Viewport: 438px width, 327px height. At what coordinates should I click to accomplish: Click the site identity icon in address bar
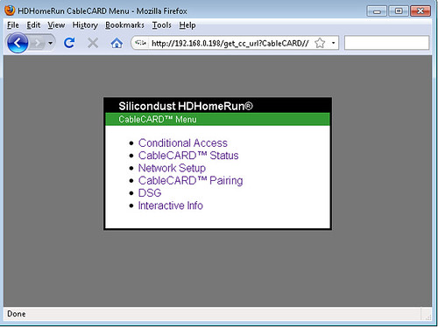click(x=140, y=43)
